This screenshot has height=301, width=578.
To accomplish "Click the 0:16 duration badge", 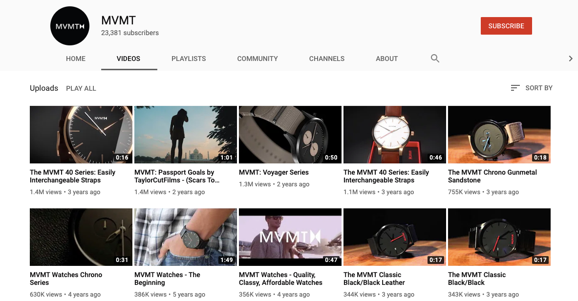I will [x=122, y=158].
